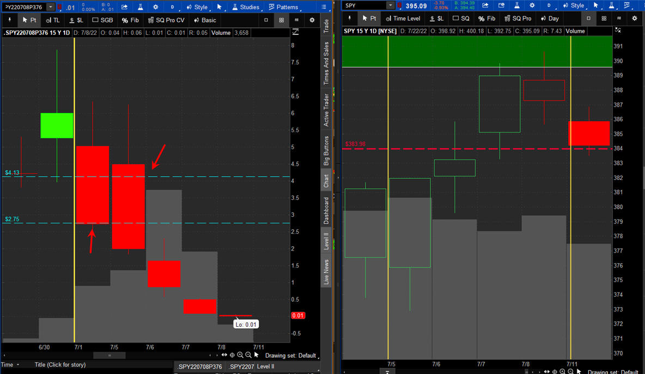Zoom in using magnifier plus under left chart
The width and height of the screenshot is (645, 374).
[240, 355]
